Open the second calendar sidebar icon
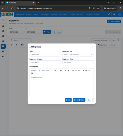This screenshot has width=123, height=136. click(3, 41)
